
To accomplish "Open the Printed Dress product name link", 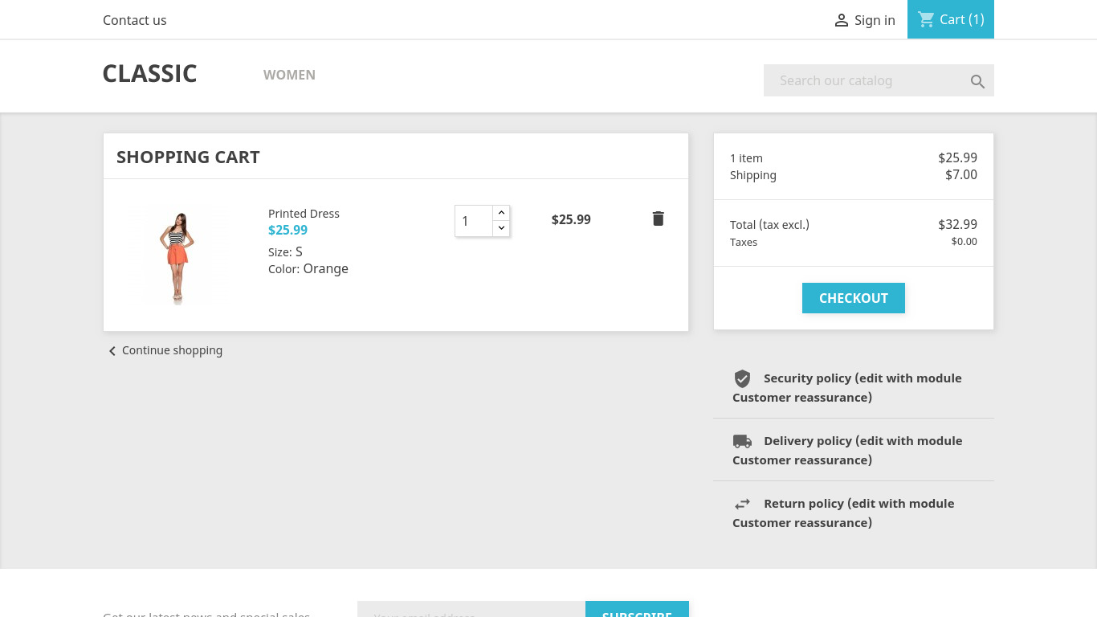I will tap(304, 214).
